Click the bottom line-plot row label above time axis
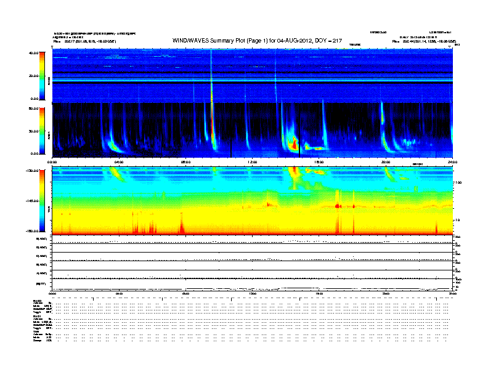The width and height of the screenshot is (488, 377). point(41,284)
